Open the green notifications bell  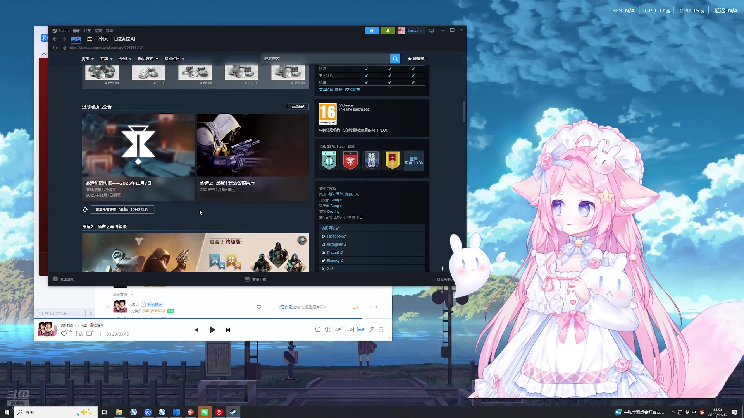[387, 31]
